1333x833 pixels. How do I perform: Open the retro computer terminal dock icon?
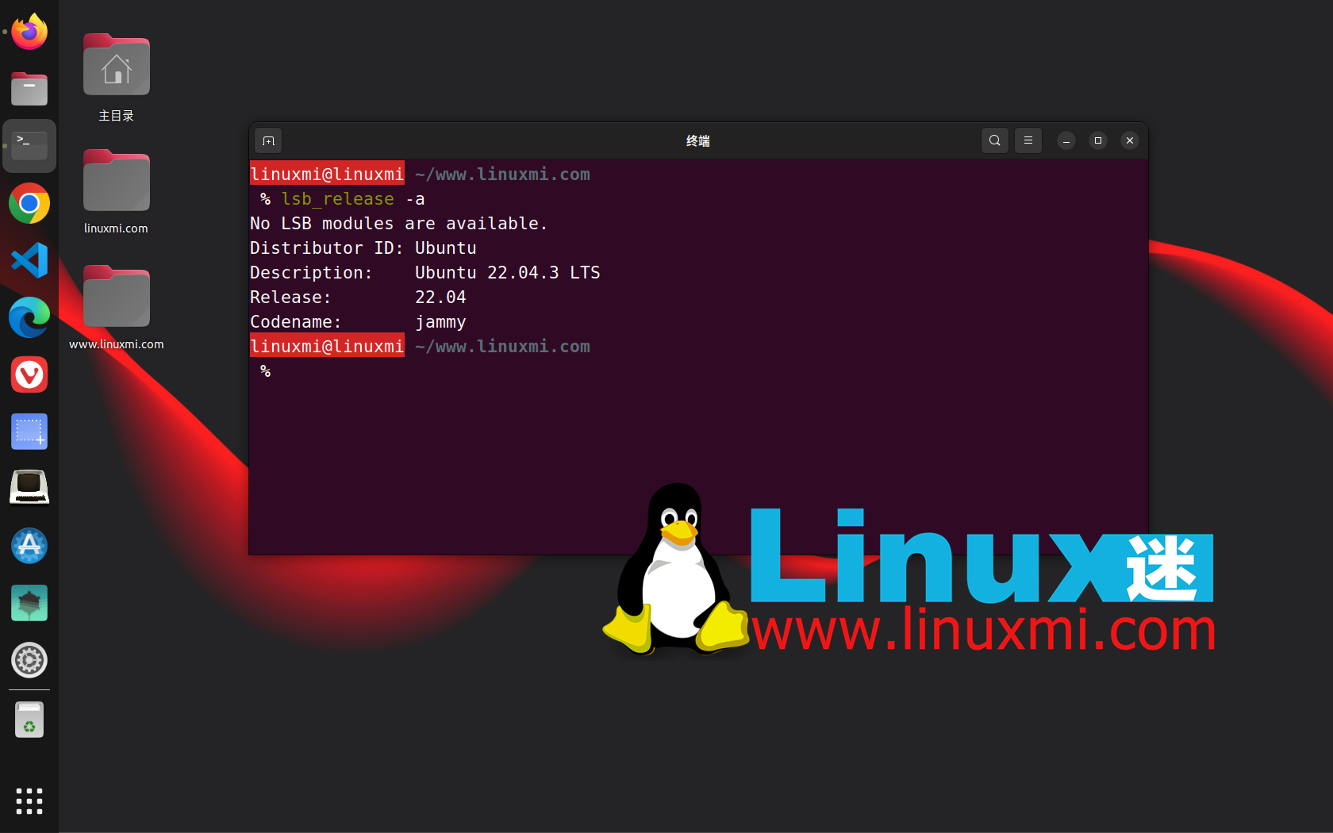[29, 487]
